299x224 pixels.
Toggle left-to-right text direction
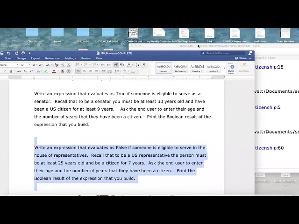click(116, 65)
